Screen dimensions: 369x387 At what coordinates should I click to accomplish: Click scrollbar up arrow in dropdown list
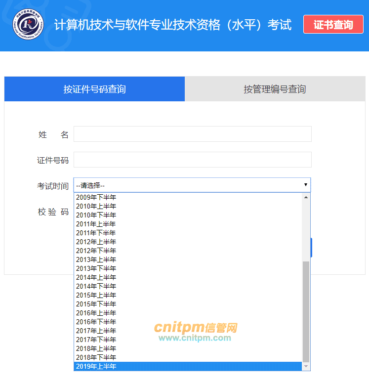(306, 197)
